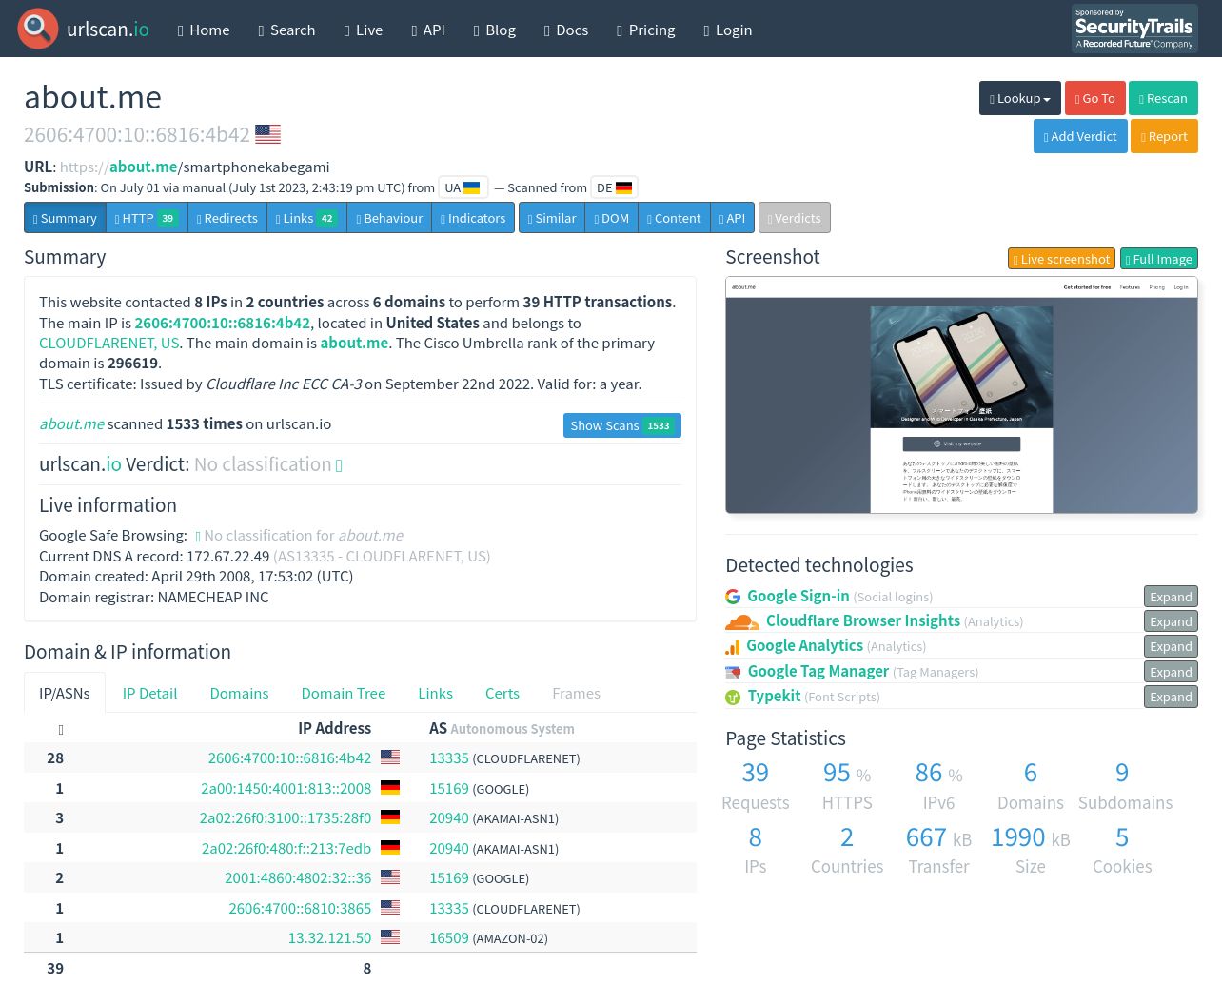This screenshot has width=1222, height=984.
Task: Open the Lookup dropdown menu
Action: click(1020, 98)
